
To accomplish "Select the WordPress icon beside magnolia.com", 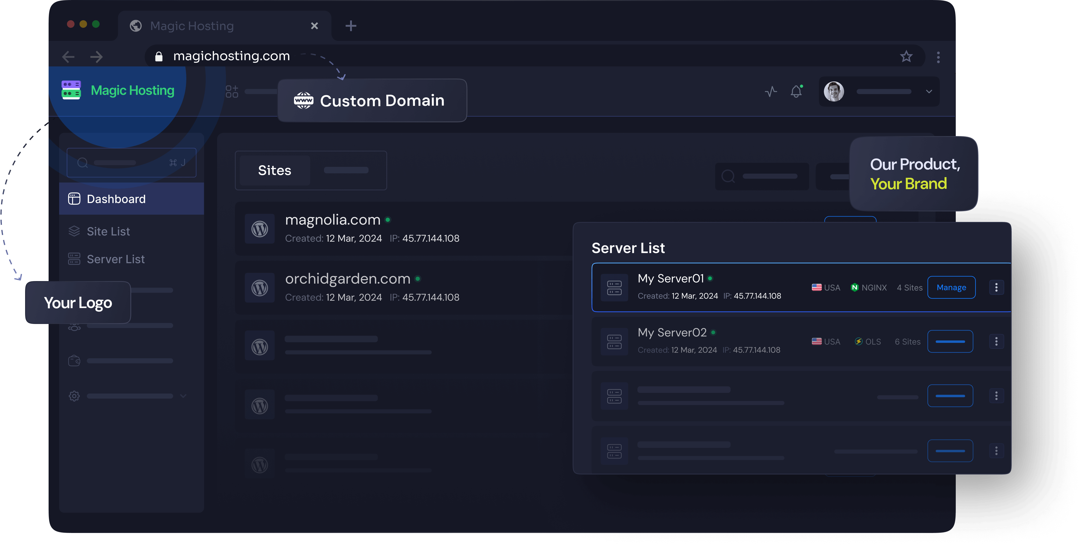I will [260, 228].
